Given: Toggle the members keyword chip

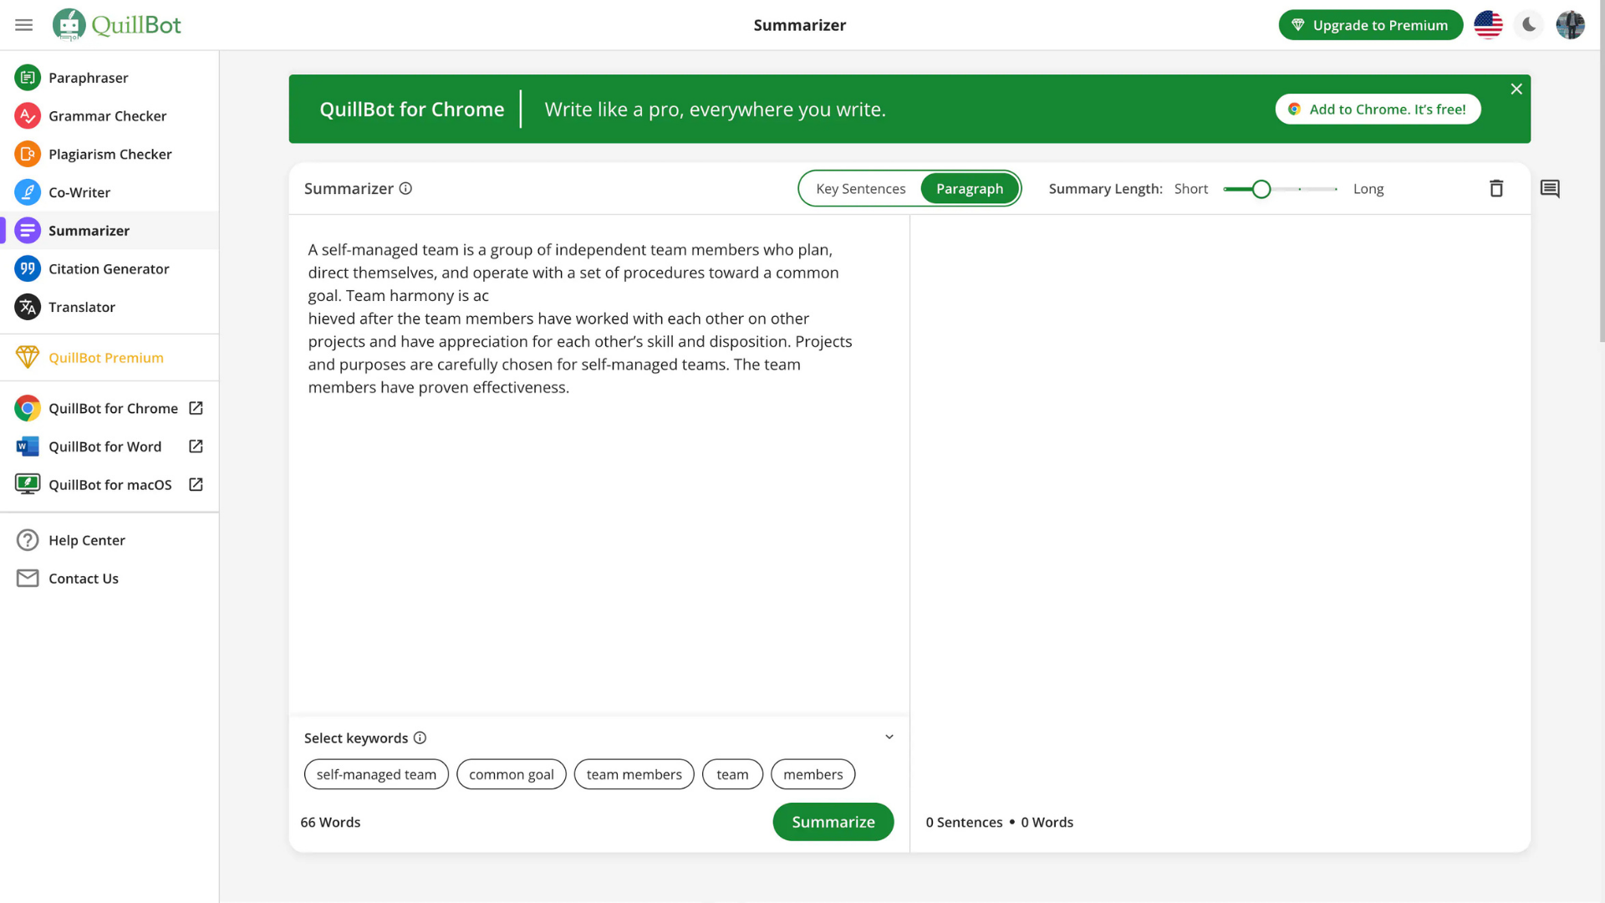Looking at the screenshot, I should tap(813, 774).
